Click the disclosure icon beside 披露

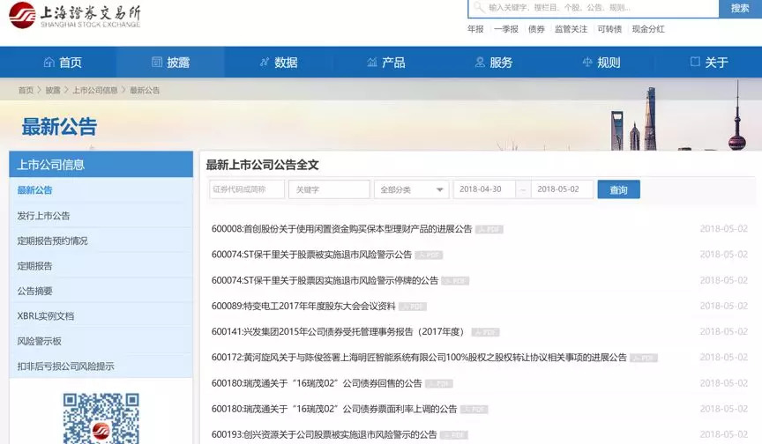(x=157, y=63)
